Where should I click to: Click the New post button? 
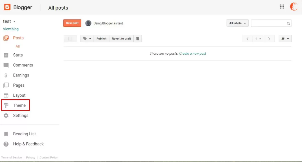pos(72,23)
